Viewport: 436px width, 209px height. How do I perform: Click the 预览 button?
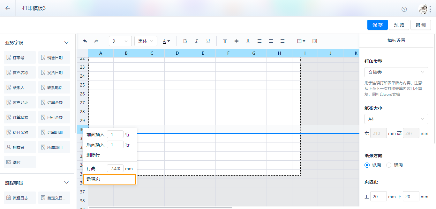399,25
